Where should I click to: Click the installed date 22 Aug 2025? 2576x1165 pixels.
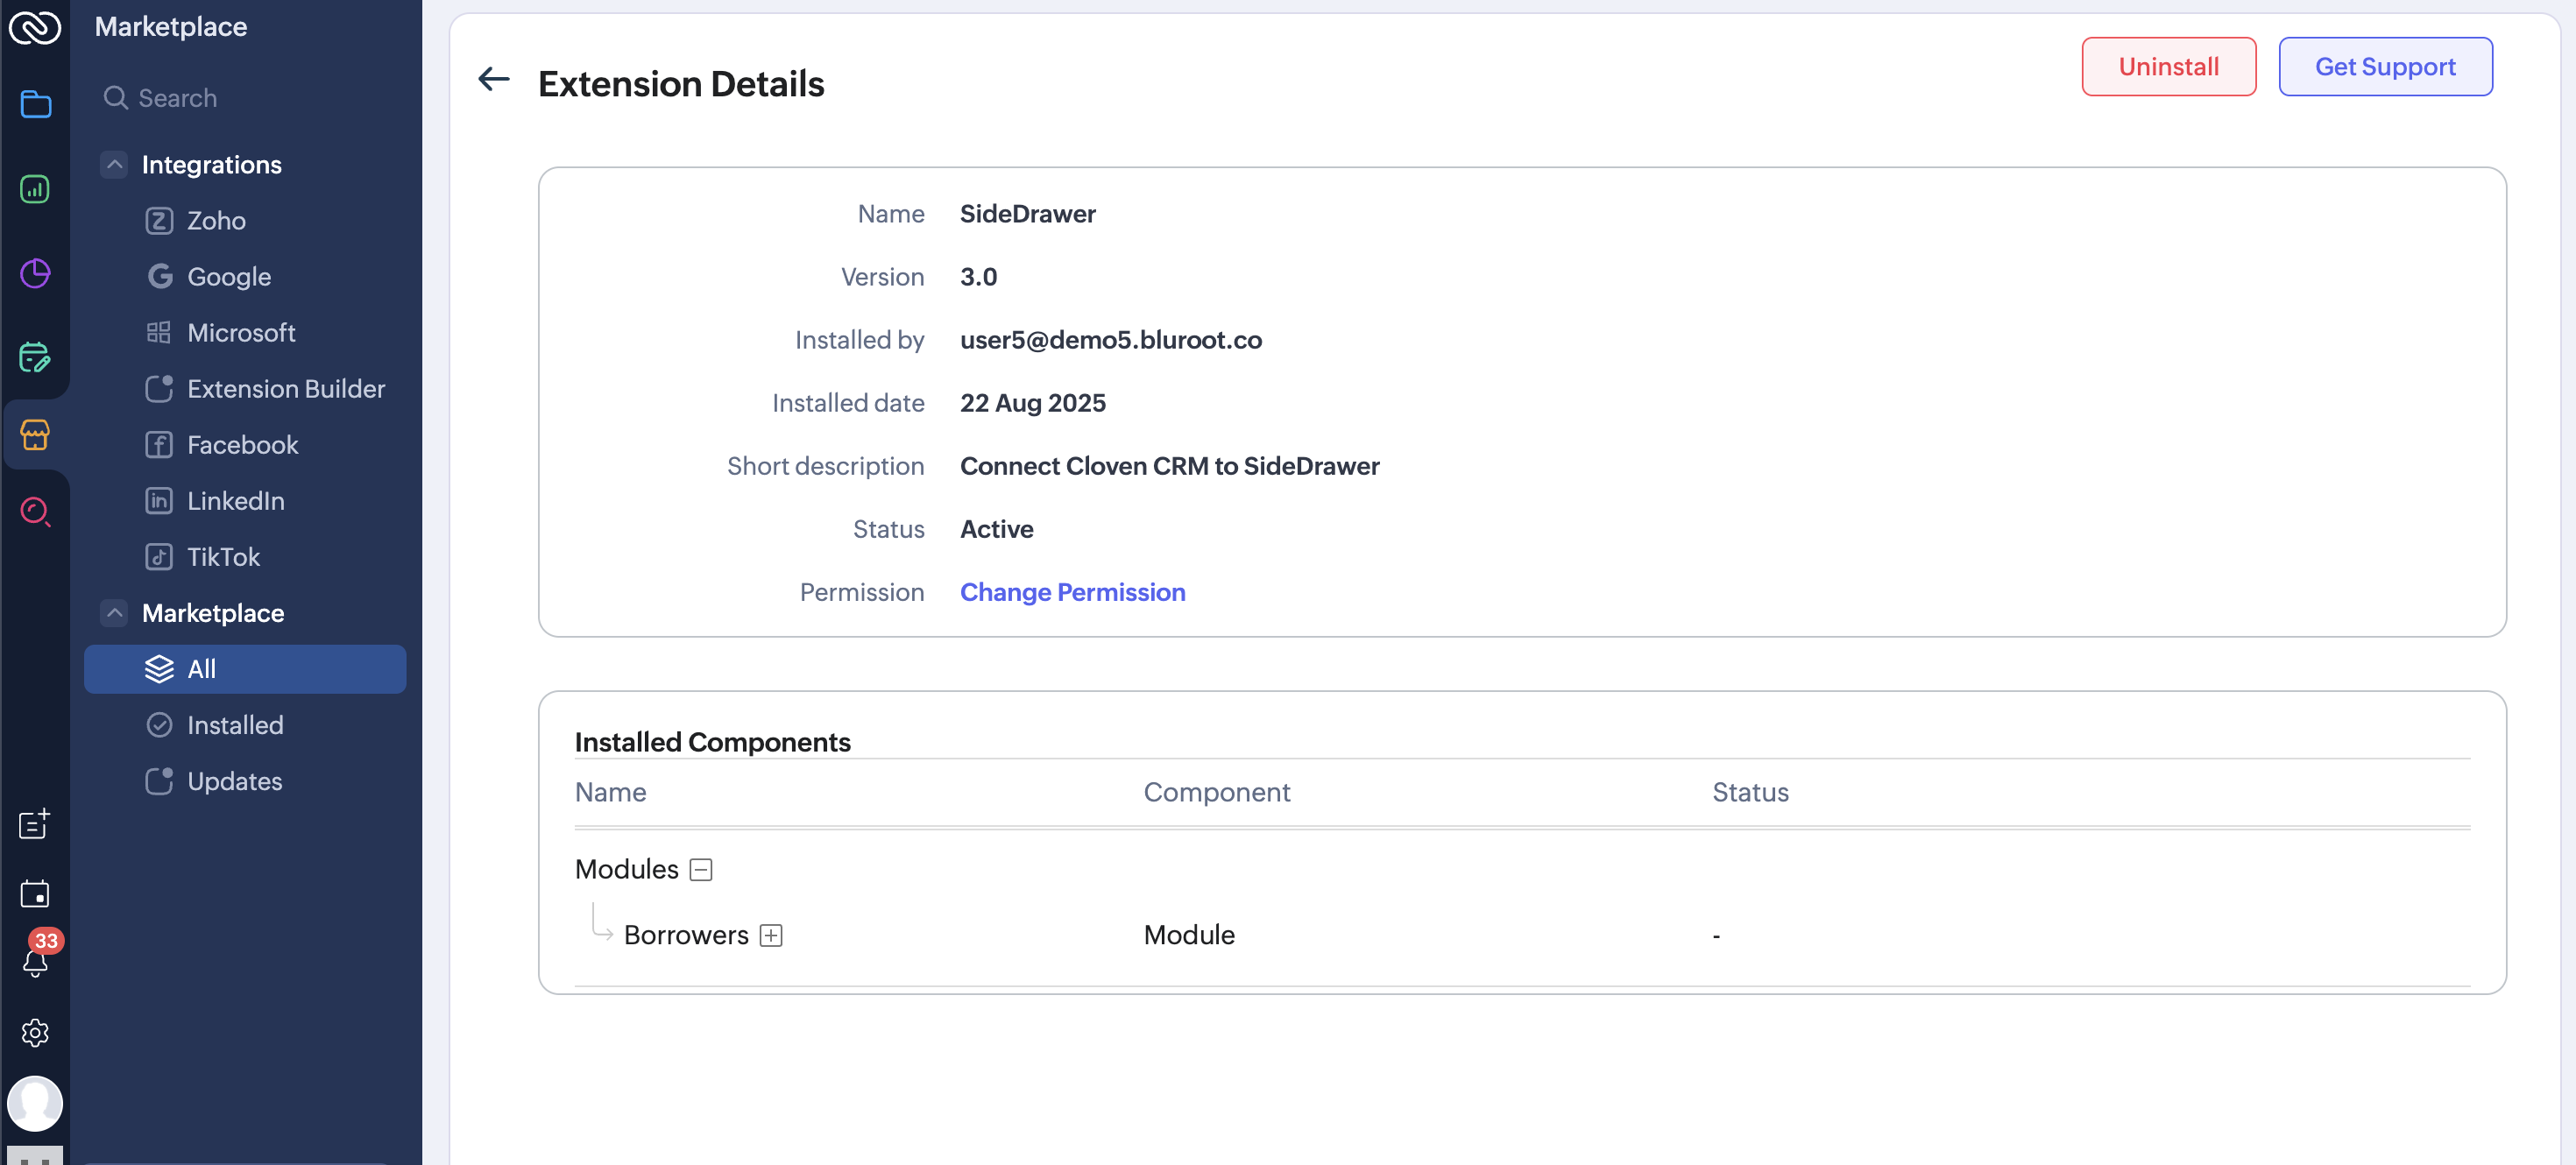click(1032, 402)
